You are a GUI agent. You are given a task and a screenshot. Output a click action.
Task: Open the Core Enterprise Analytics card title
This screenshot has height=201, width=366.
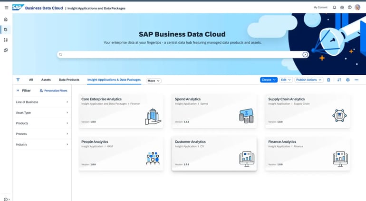[101, 99]
